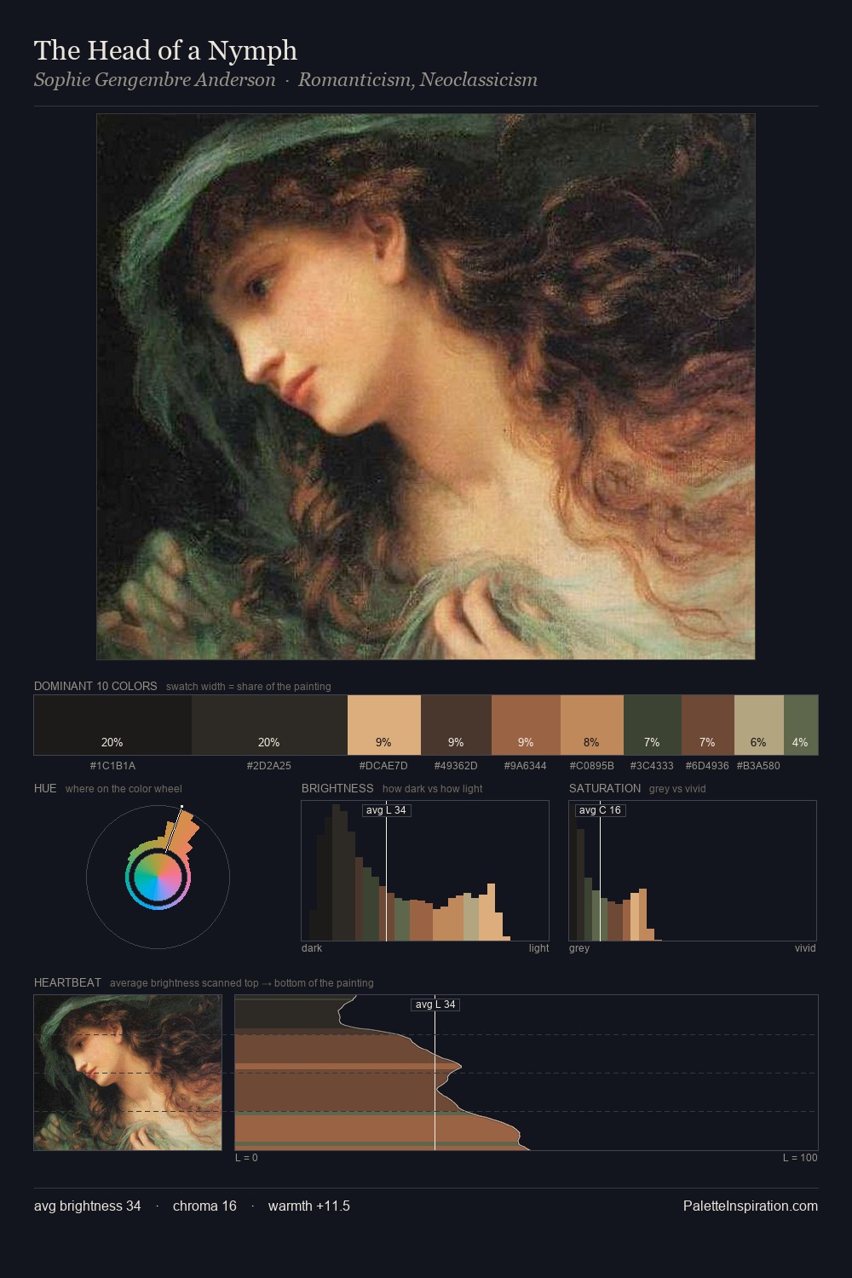Click the SATURATION section heading

tap(605, 788)
